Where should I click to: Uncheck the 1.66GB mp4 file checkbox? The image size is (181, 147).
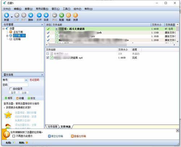click(47, 58)
